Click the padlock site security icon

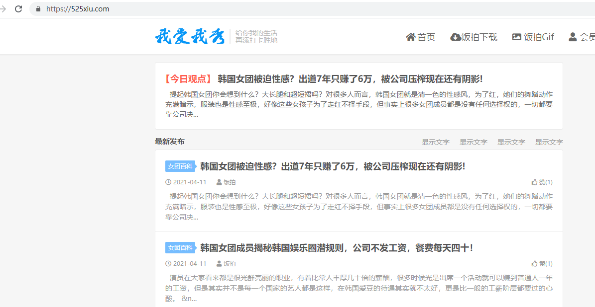click(x=38, y=9)
